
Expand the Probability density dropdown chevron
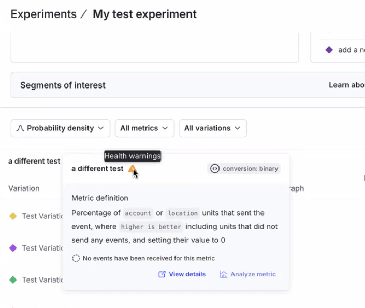(x=101, y=128)
